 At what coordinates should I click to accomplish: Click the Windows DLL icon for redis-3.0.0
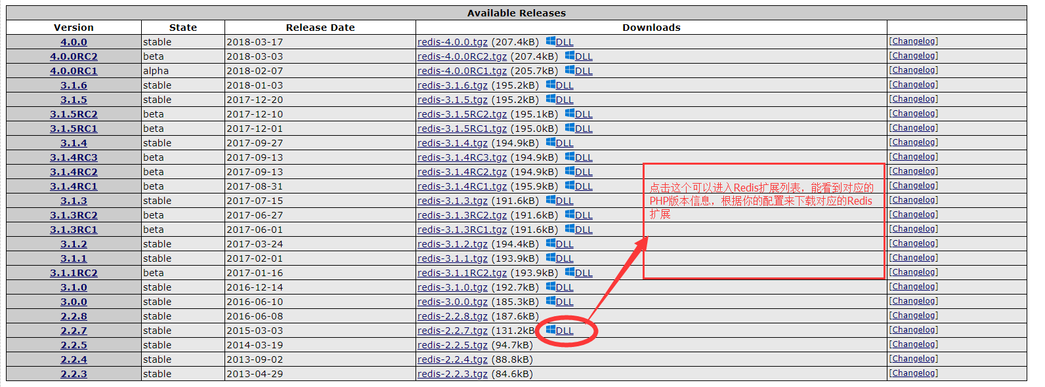551,301
